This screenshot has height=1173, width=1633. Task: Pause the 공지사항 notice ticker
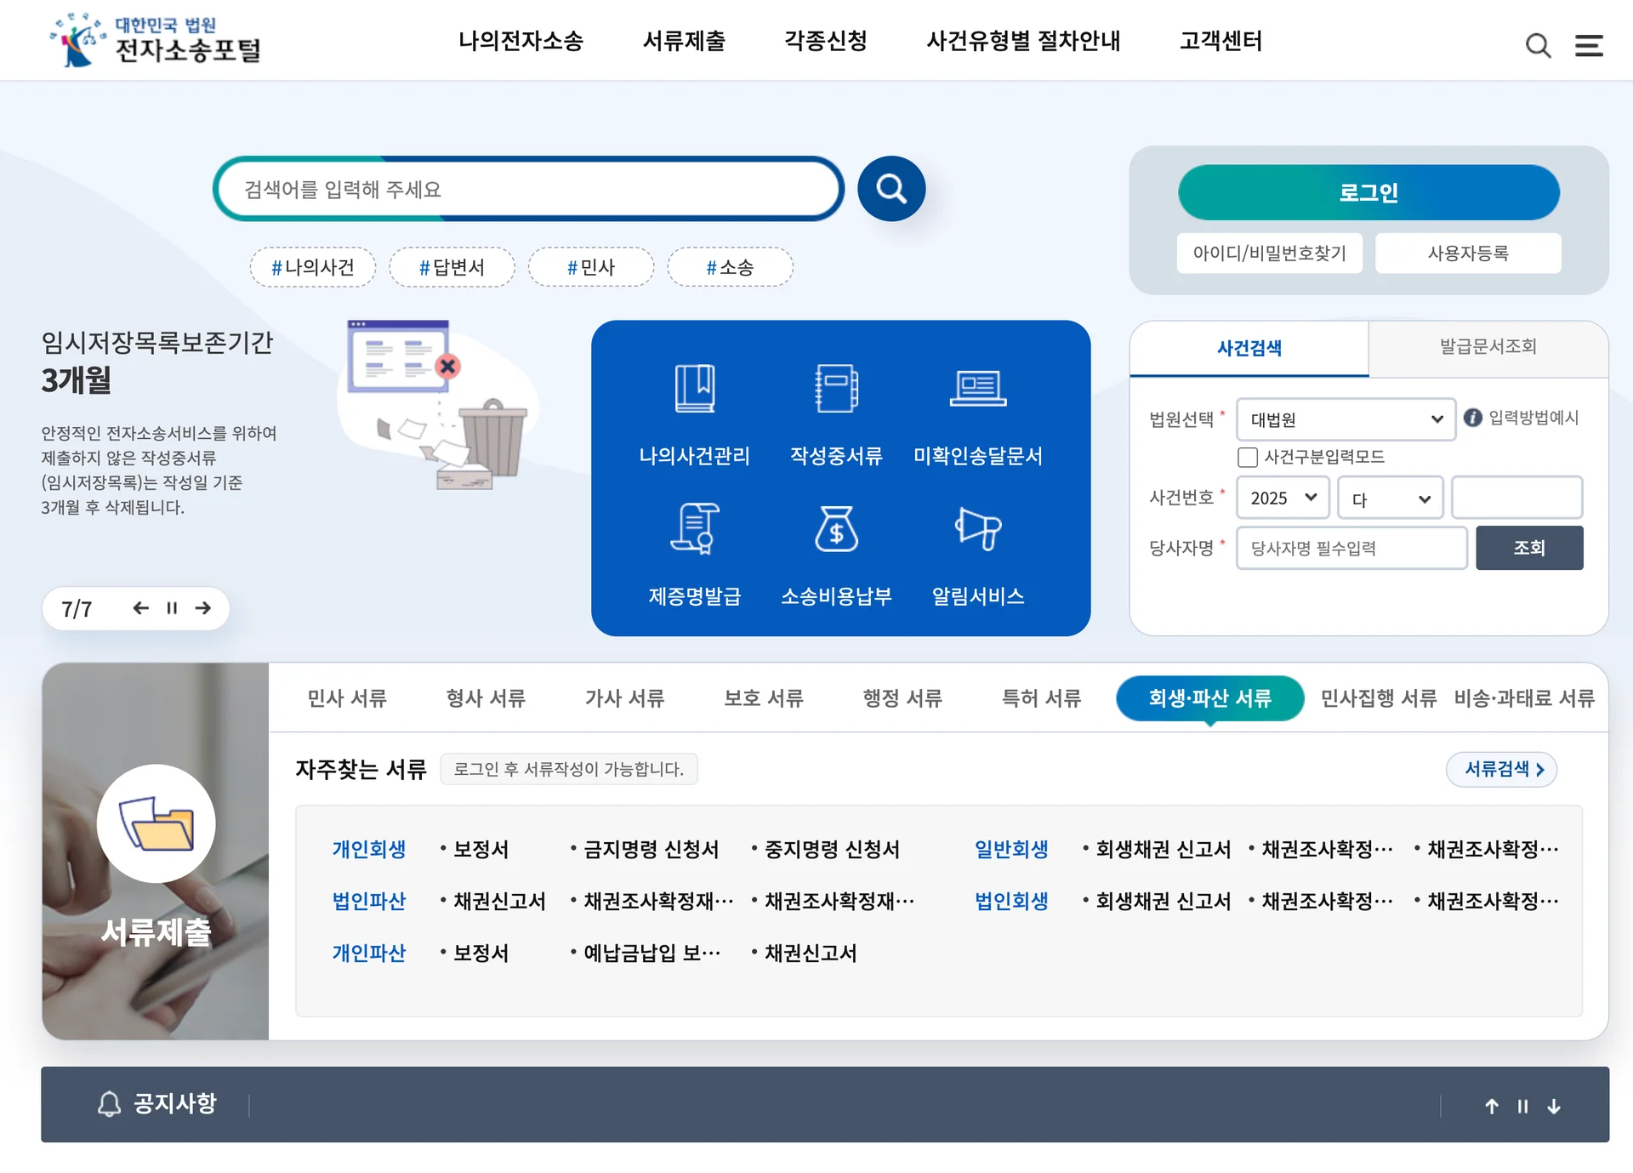coord(1522,1106)
